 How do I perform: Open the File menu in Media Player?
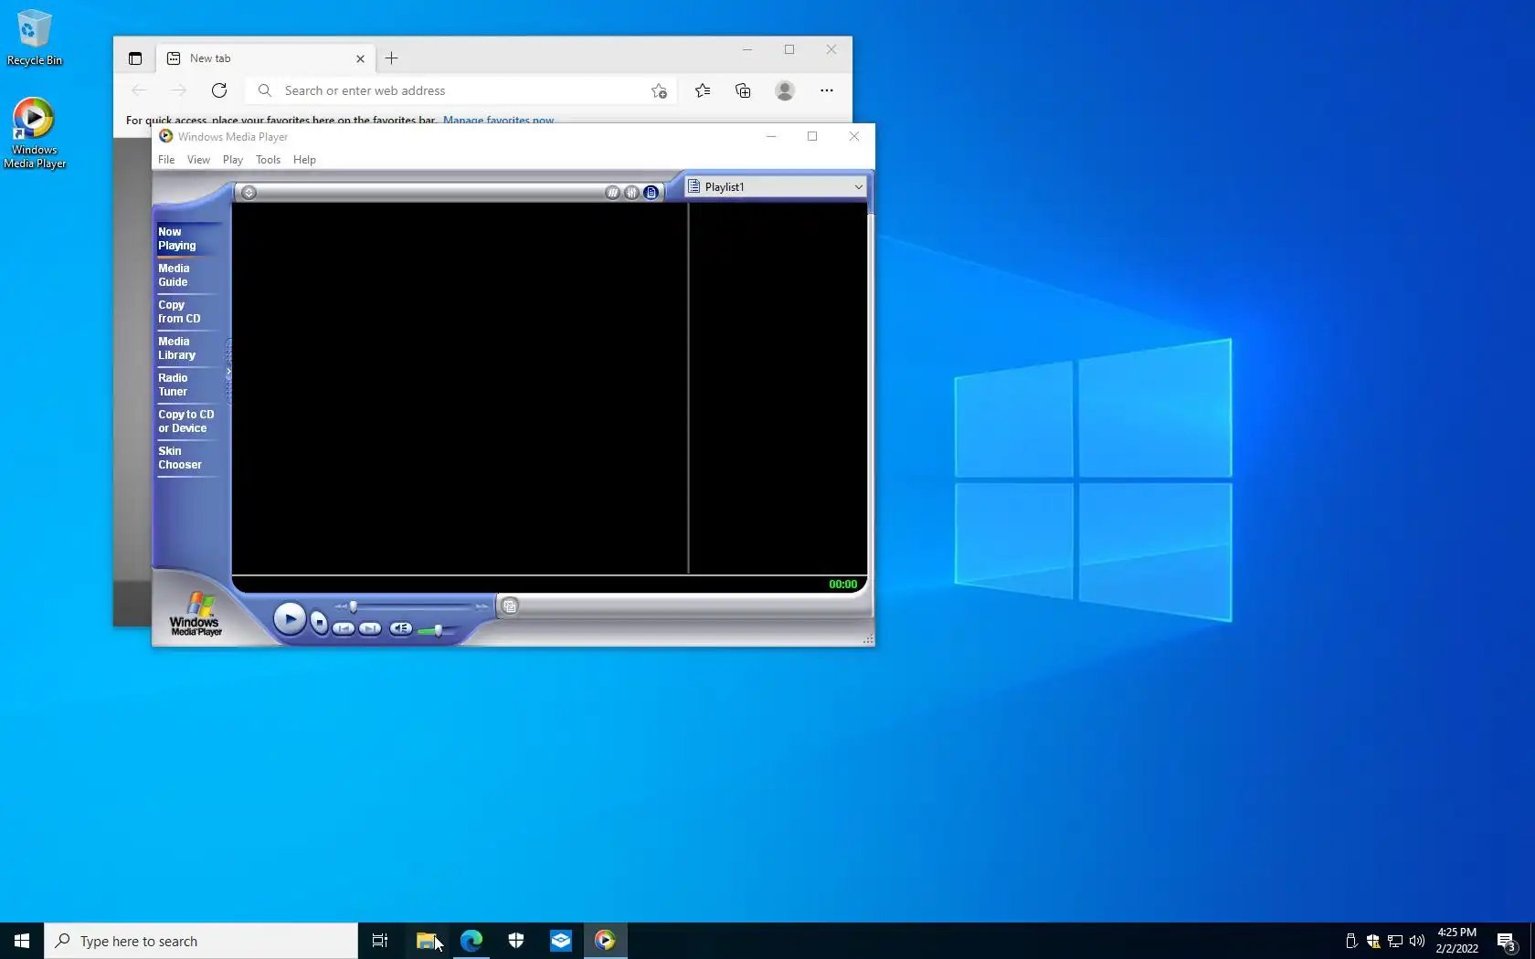pos(166,160)
